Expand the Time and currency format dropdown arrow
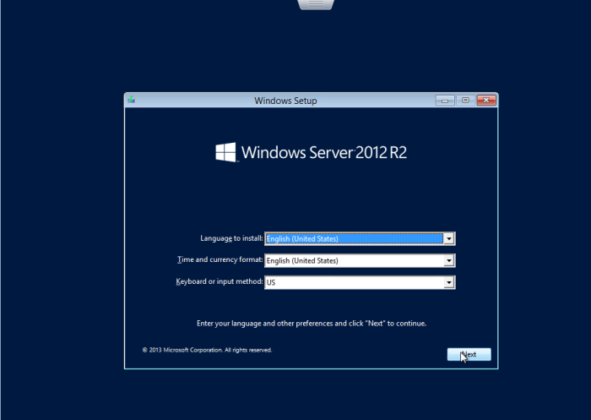This screenshot has width=591, height=420. tap(448, 261)
